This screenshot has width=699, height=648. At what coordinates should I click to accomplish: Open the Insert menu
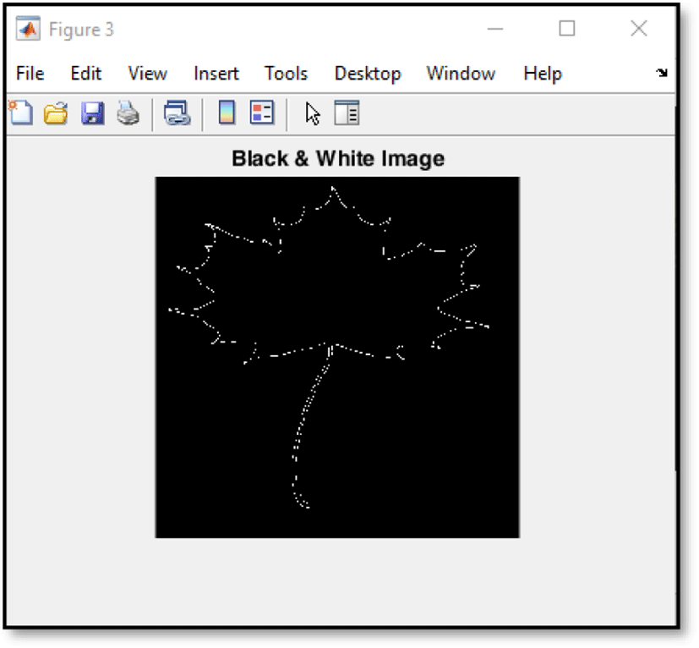click(216, 74)
